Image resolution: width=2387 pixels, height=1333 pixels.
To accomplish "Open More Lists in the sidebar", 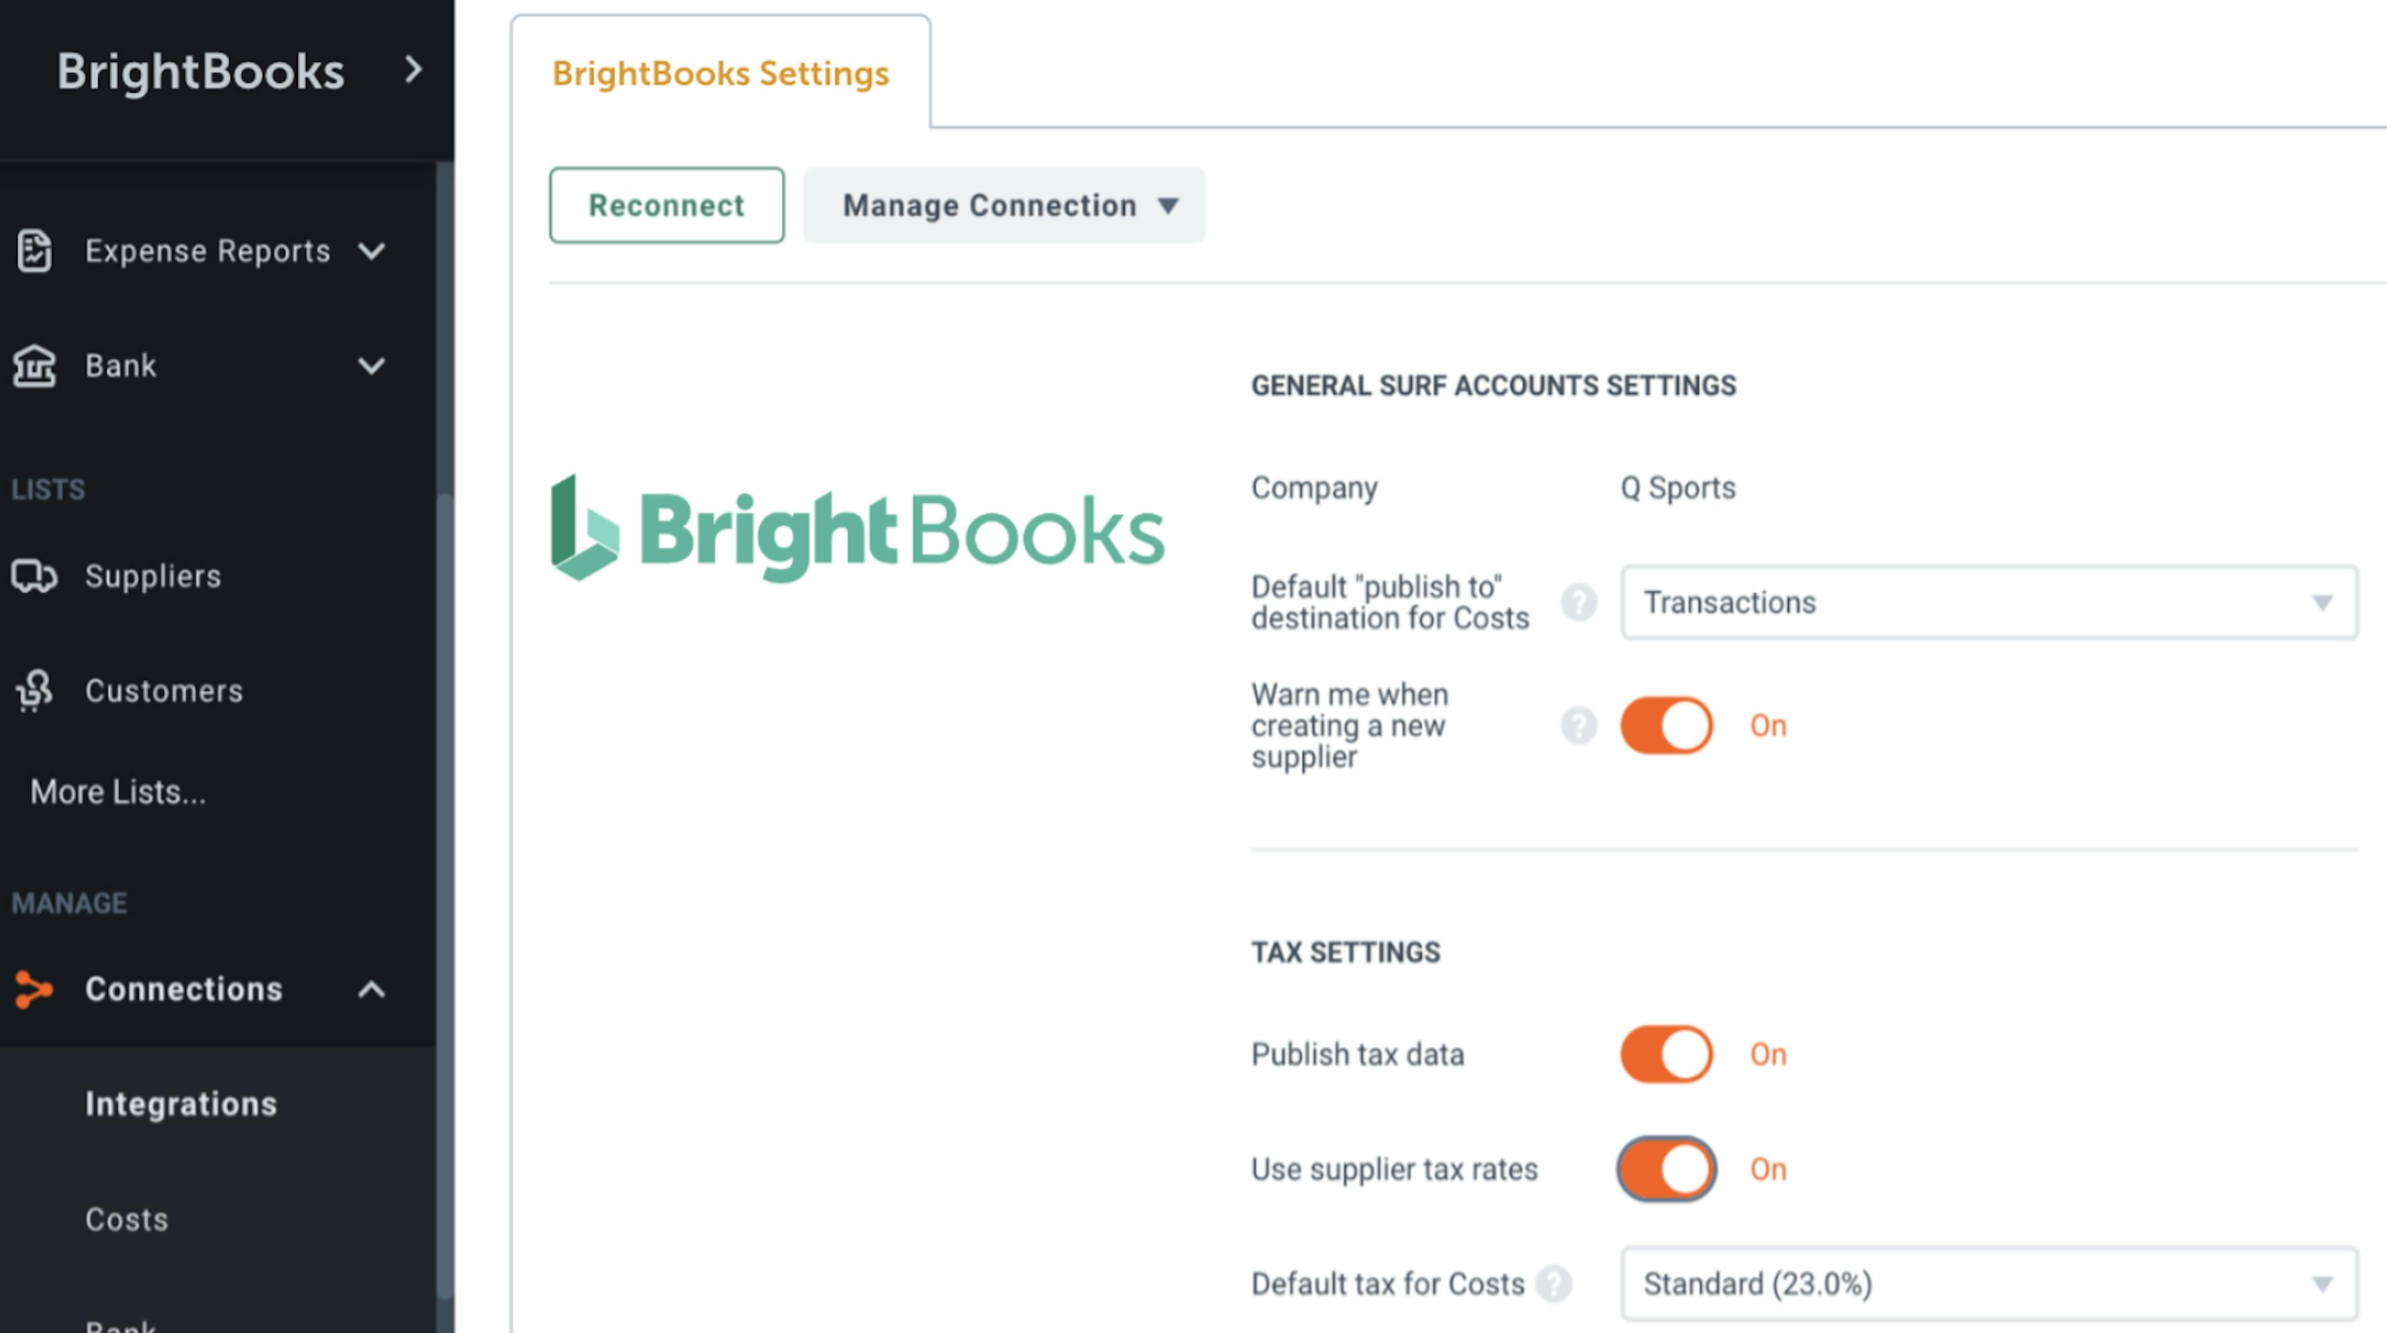I will click(x=117, y=791).
